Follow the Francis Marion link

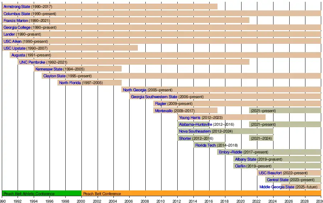click(x=16, y=20)
